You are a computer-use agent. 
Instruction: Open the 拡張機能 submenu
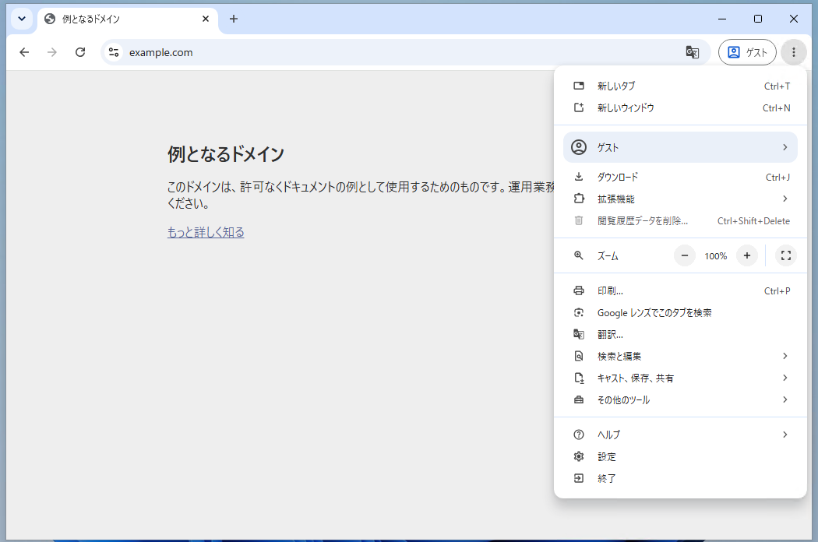click(680, 199)
